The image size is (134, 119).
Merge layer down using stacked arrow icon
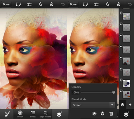[x=102, y=113]
